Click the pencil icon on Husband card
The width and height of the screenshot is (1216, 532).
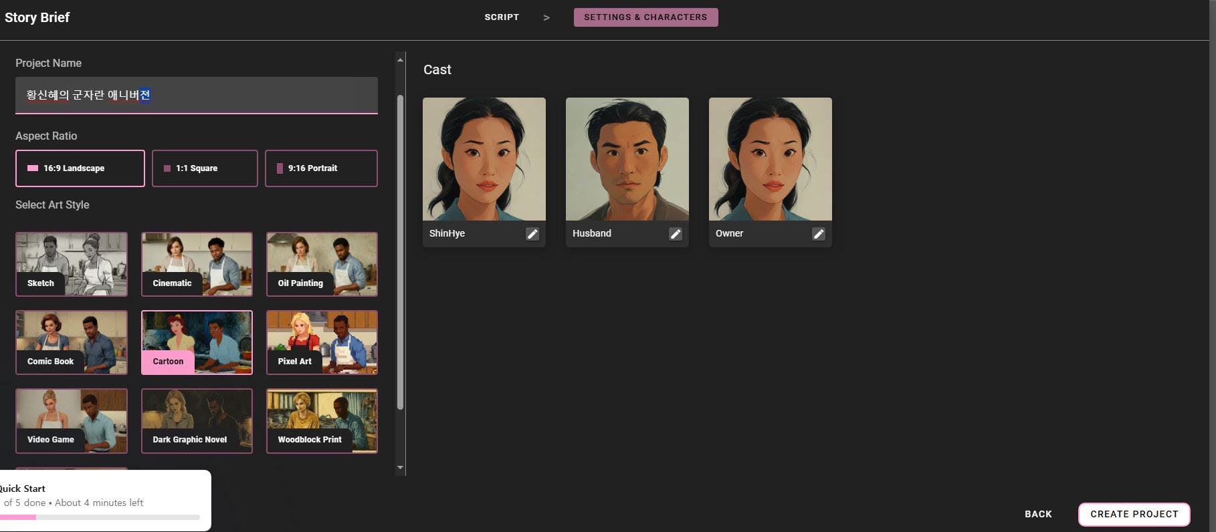pos(675,234)
